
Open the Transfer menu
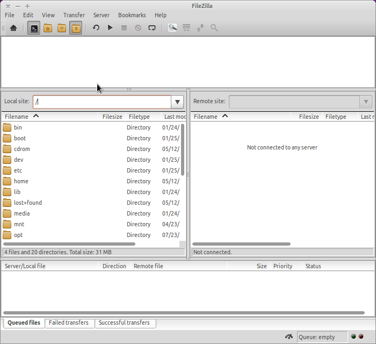(x=74, y=15)
